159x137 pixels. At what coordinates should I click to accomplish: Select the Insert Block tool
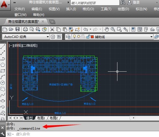pyautogui.click(x=3, y=113)
